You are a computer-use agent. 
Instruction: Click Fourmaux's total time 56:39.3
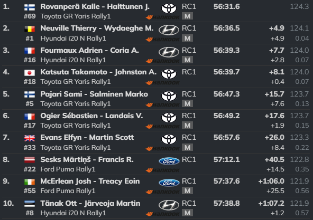pos(227,51)
